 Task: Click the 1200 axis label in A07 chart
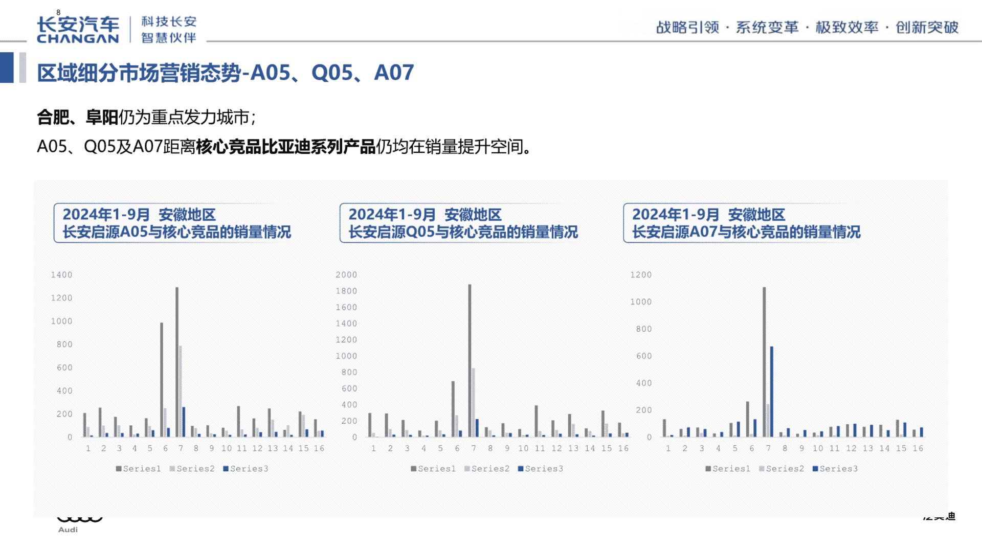click(641, 275)
